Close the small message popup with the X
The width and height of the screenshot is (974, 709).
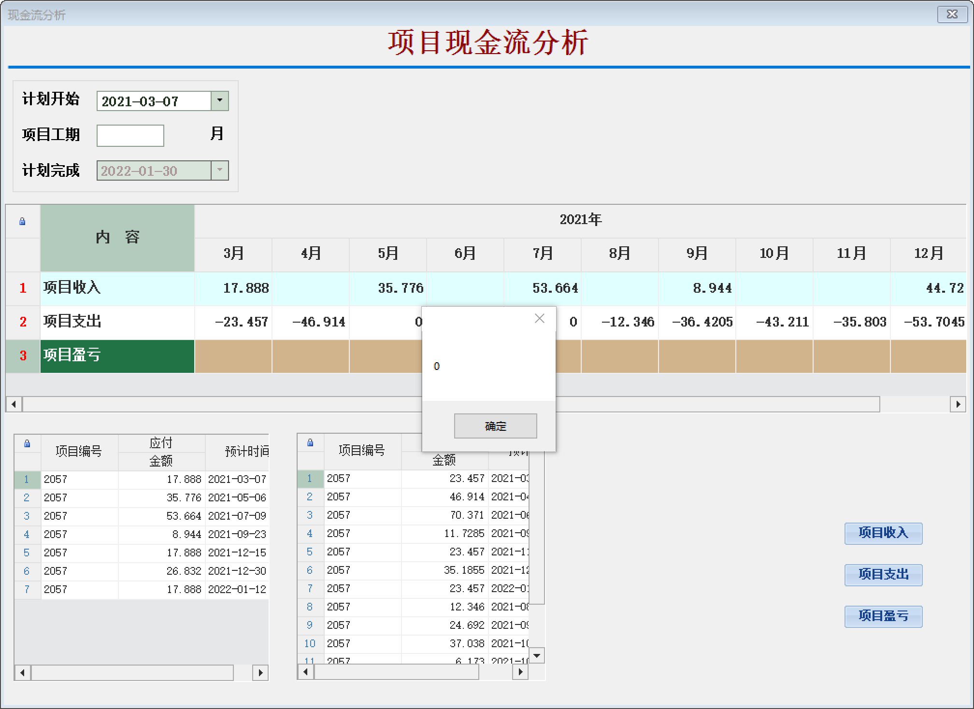click(539, 319)
